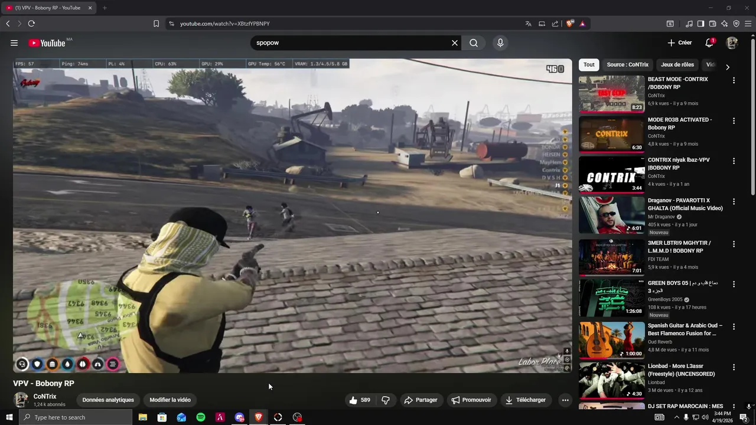Open MODE RO3B ACTIVATED video title
Image resolution: width=756 pixels, height=425 pixels.
coord(680,123)
